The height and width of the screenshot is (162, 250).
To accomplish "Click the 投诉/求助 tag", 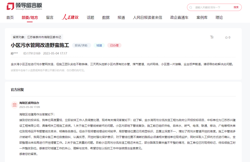I will [81, 45].
